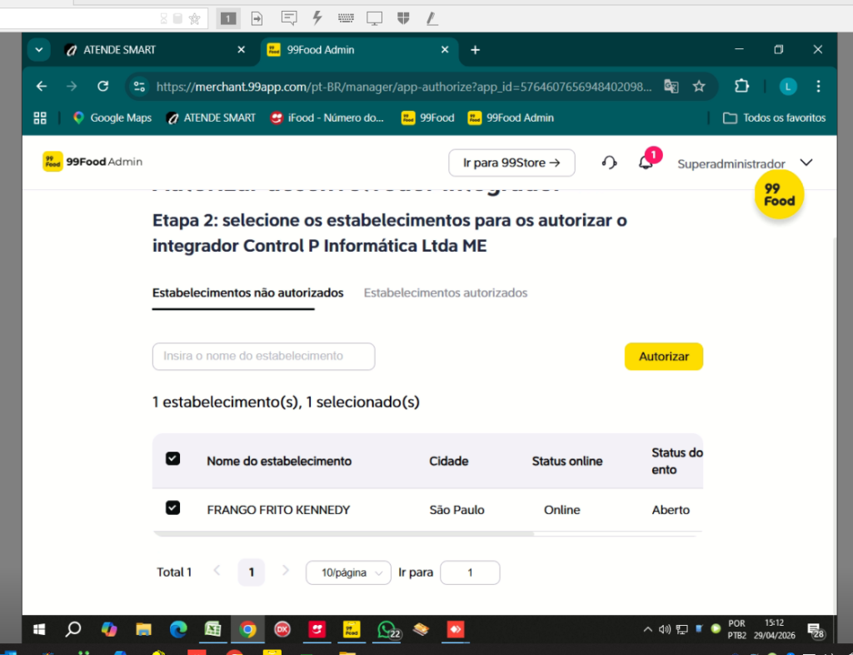
Task: Uncheck FRANGO FRITO KENNEDY row checkbox
Action: (x=172, y=508)
